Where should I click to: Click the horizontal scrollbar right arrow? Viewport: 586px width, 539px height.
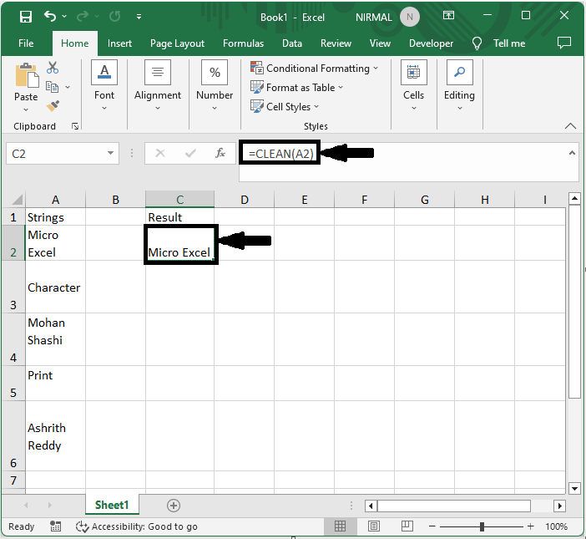pyautogui.click(x=559, y=506)
